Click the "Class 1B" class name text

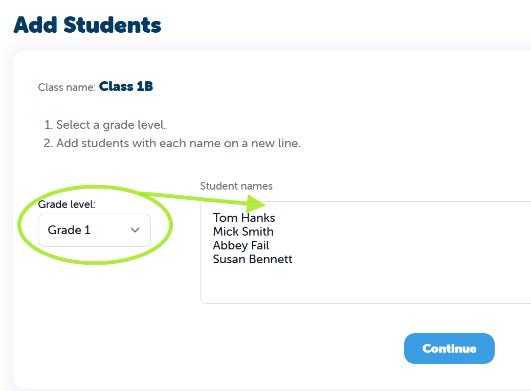click(x=126, y=86)
